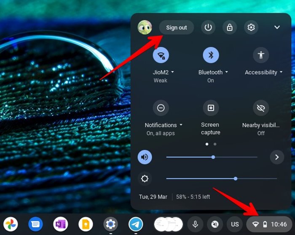Go to second quick settings page dot

tap(215, 144)
